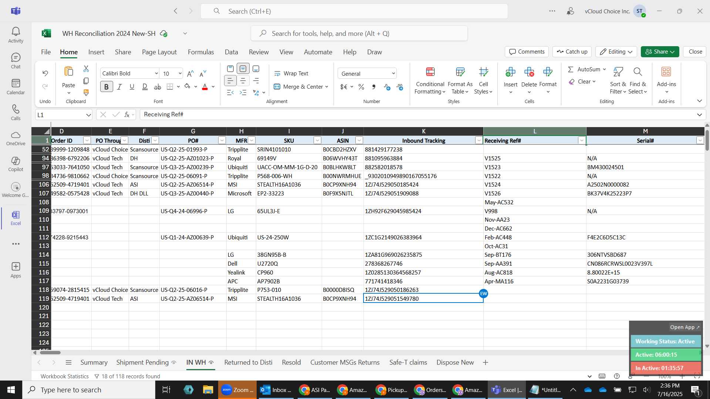
Task: Open the Calendar in the Teams sidebar
Action: 16,86
